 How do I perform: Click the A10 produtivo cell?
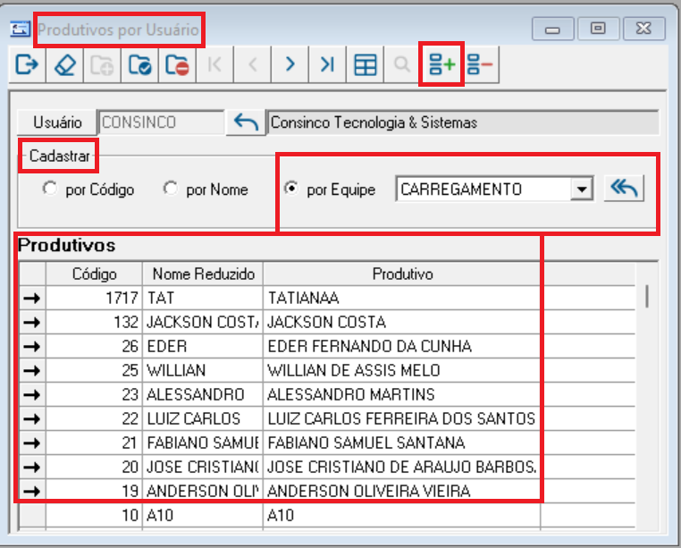402,516
